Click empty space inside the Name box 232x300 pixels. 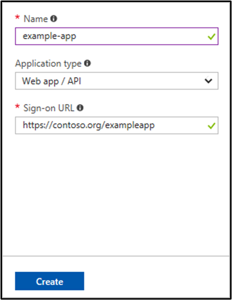141,37
